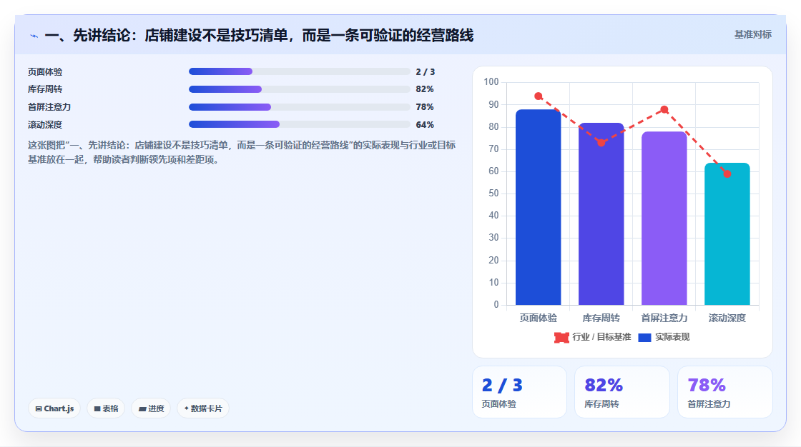Screen dimensions: 801x447
Task: Click the 50 y-axis tick label
Action: coord(493,194)
